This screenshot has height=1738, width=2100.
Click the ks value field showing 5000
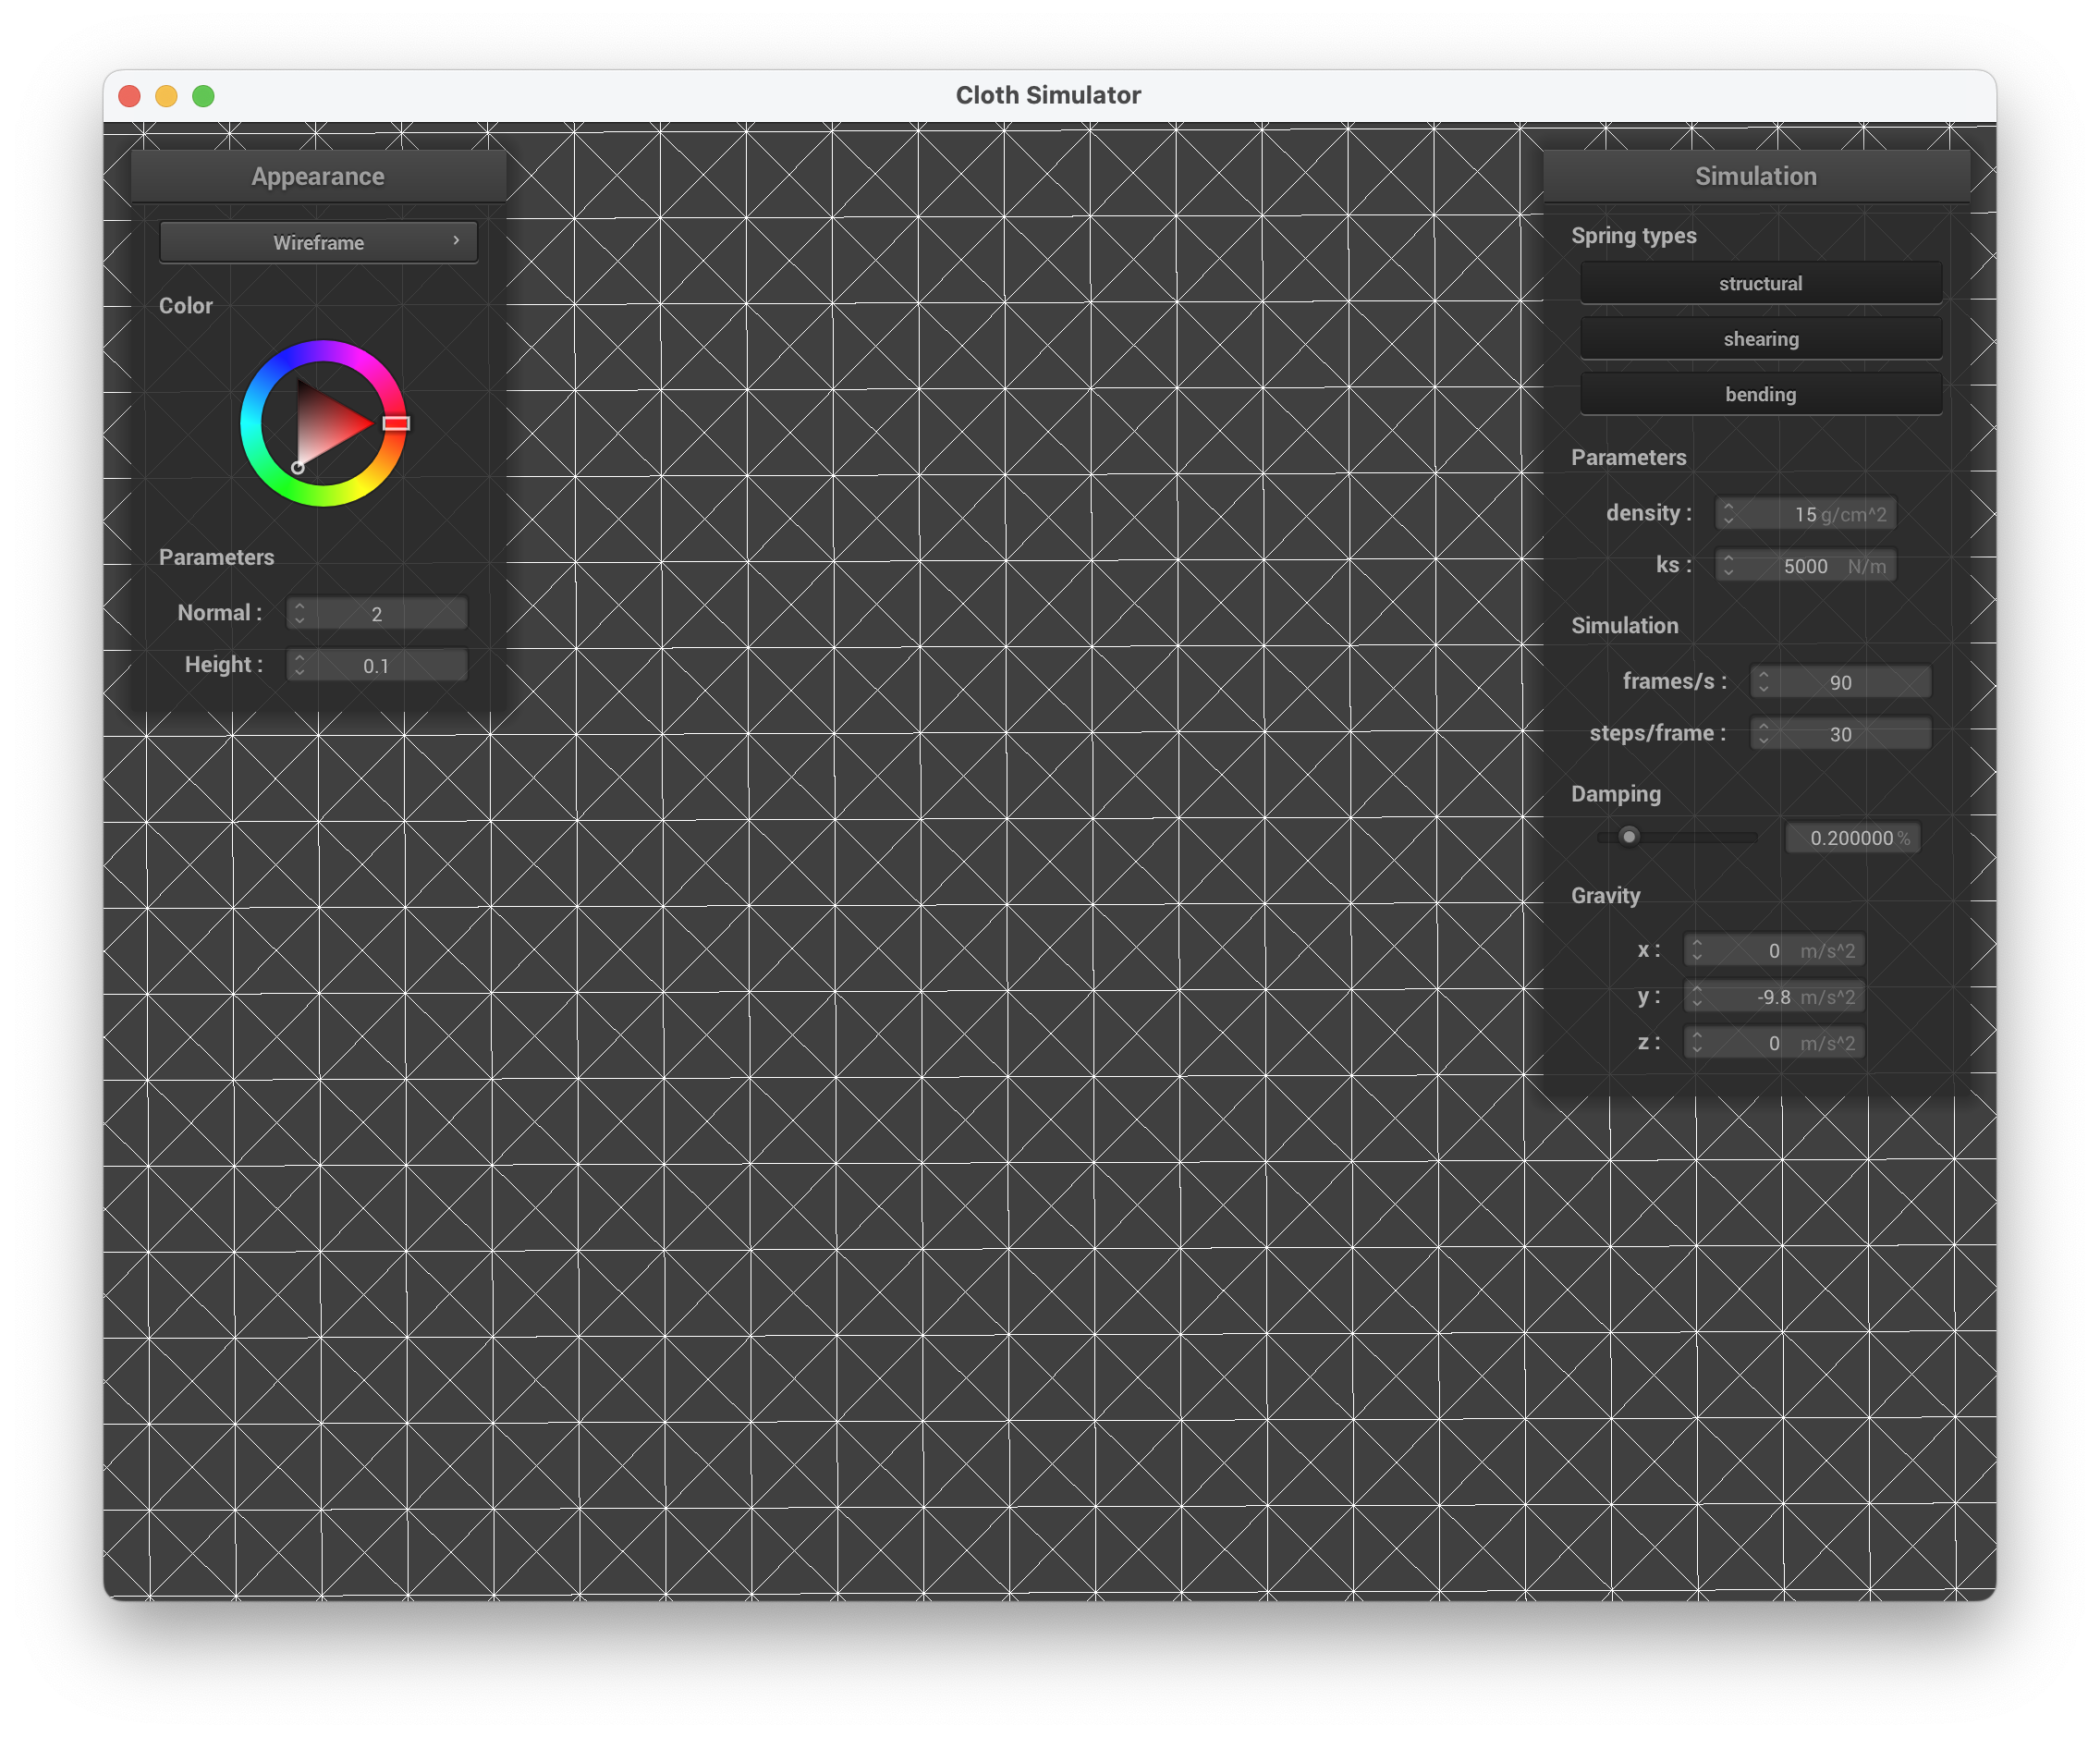point(1805,566)
